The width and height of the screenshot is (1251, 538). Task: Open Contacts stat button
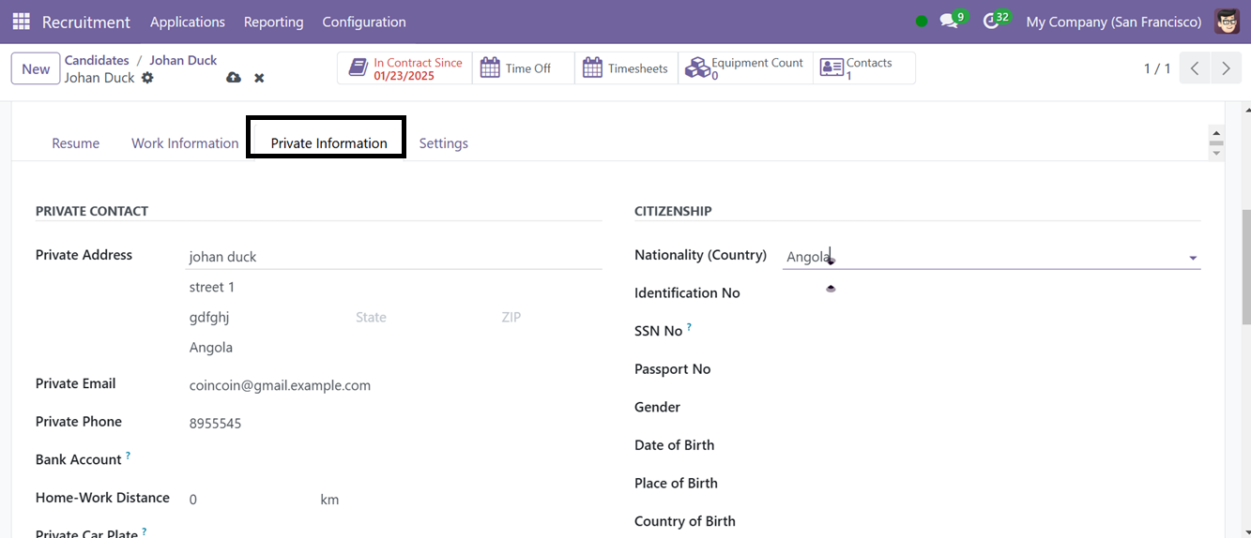[x=864, y=68]
